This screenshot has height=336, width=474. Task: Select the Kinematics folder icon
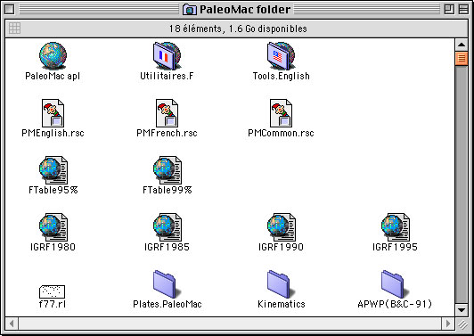pyautogui.click(x=281, y=284)
